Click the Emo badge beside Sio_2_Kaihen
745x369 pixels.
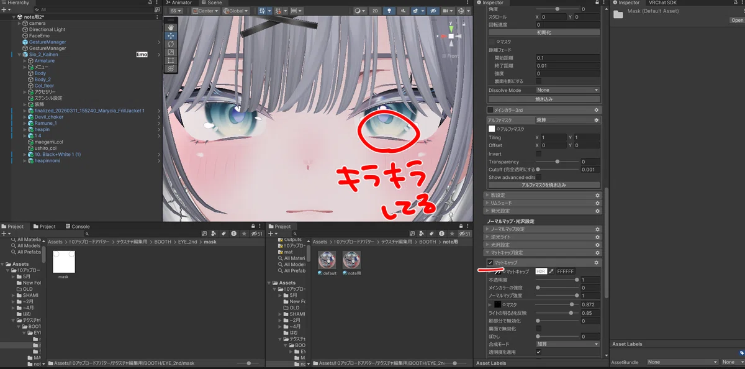point(142,55)
